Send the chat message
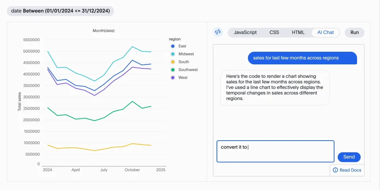This screenshot has width=380, height=190. [349, 157]
